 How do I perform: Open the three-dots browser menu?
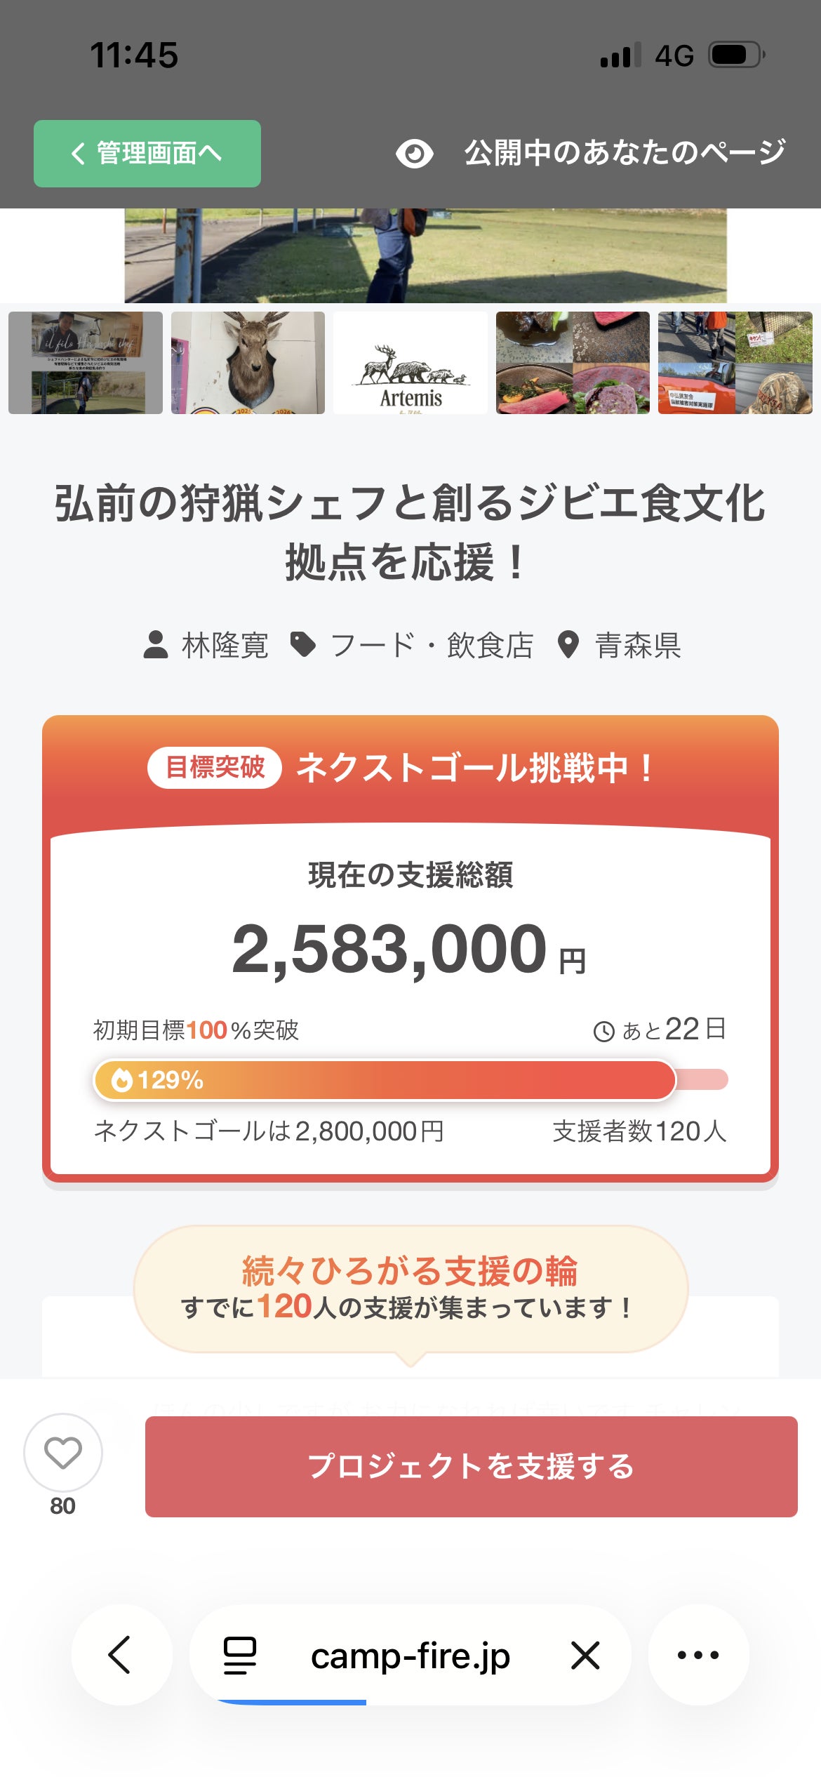[x=698, y=1654]
